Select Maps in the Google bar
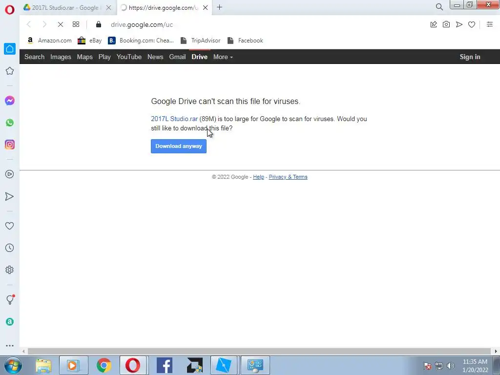 [x=85, y=57]
